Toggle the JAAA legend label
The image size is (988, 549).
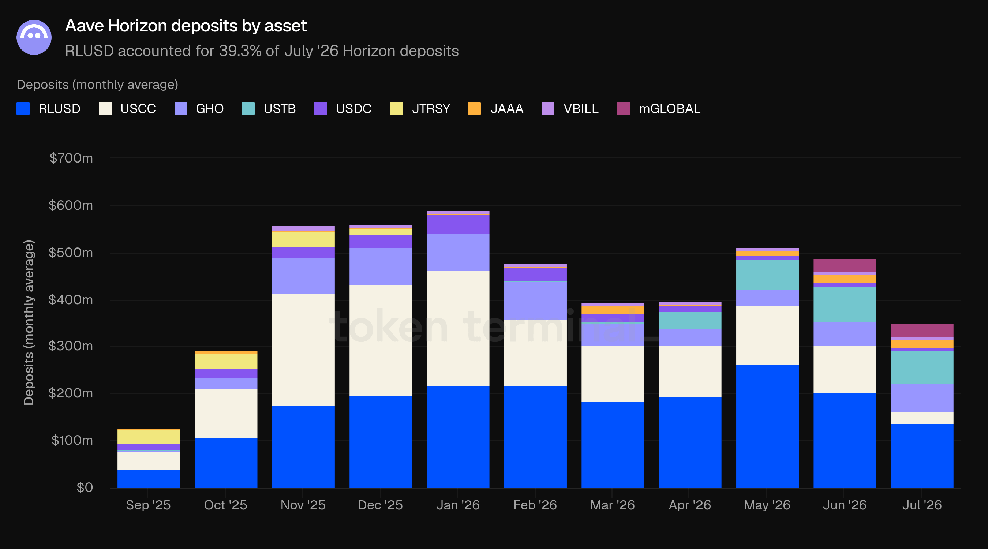click(507, 109)
